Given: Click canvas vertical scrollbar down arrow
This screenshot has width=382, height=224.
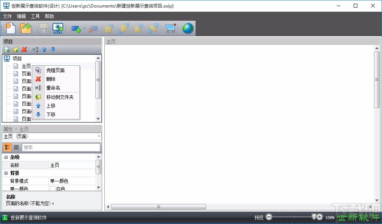Looking at the screenshot, I should (377, 201).
